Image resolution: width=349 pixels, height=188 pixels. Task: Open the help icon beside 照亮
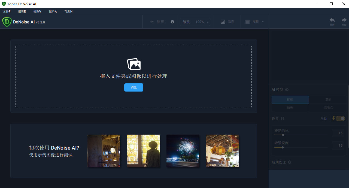(172, 22)
